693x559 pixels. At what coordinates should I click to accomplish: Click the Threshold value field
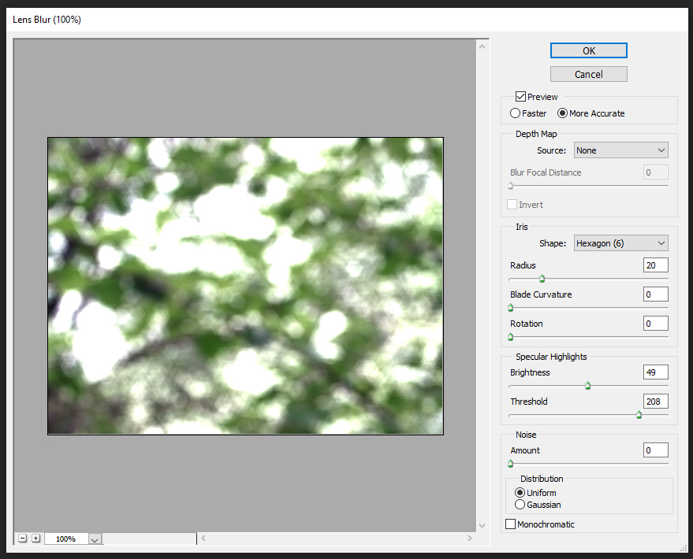[655, 402]
